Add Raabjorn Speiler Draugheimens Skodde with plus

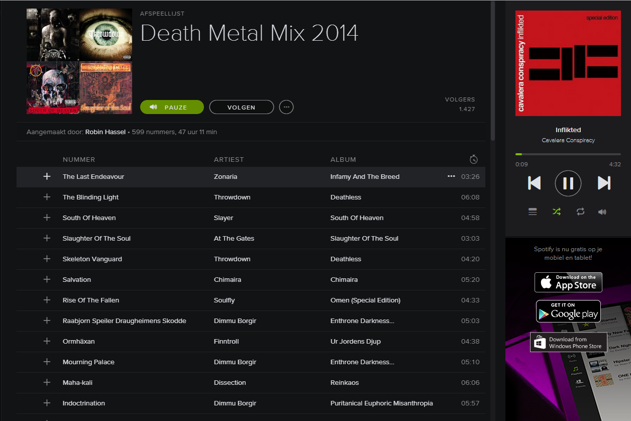pyautogui.click(x=47, y=321)
